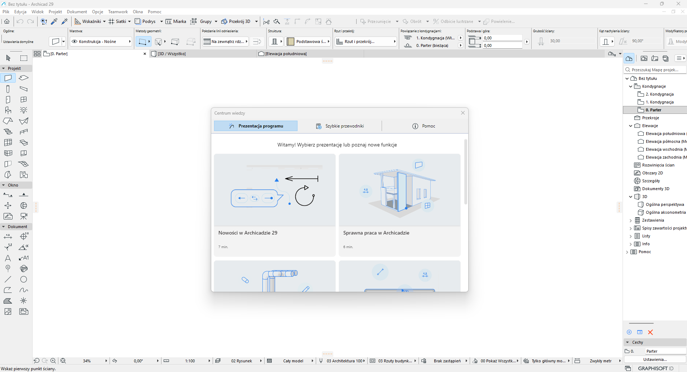Select the linear Dimension tool
This screenshot has height=372, width=687.
pos(8,236)
